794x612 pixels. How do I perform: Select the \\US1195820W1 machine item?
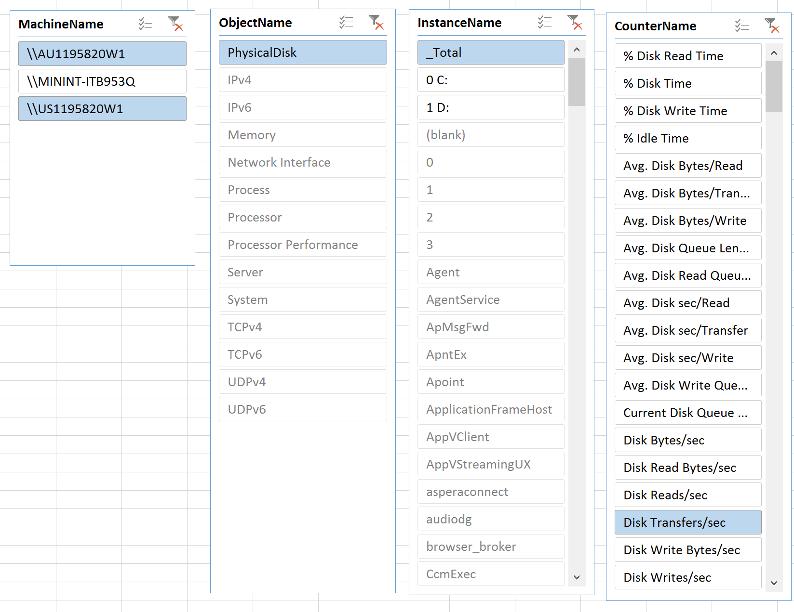[102, 108]
